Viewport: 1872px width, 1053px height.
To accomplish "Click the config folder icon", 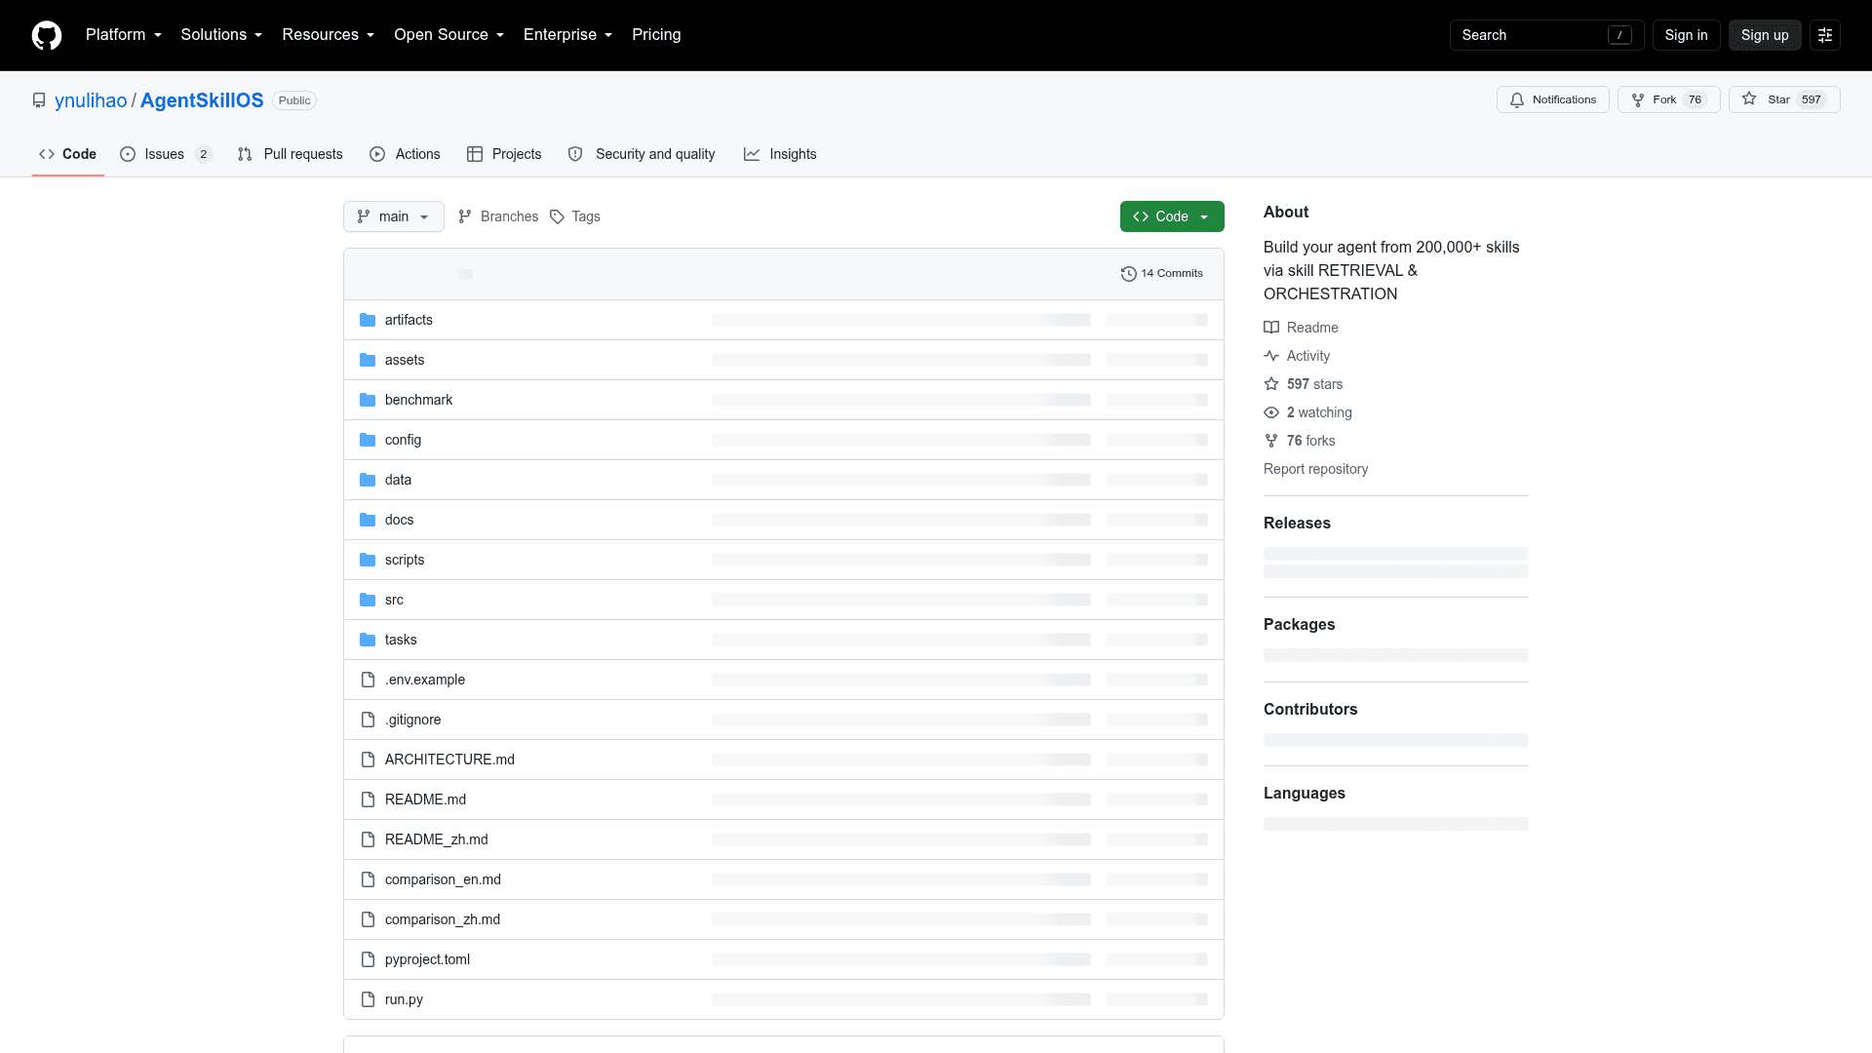I will click(368, 440).
